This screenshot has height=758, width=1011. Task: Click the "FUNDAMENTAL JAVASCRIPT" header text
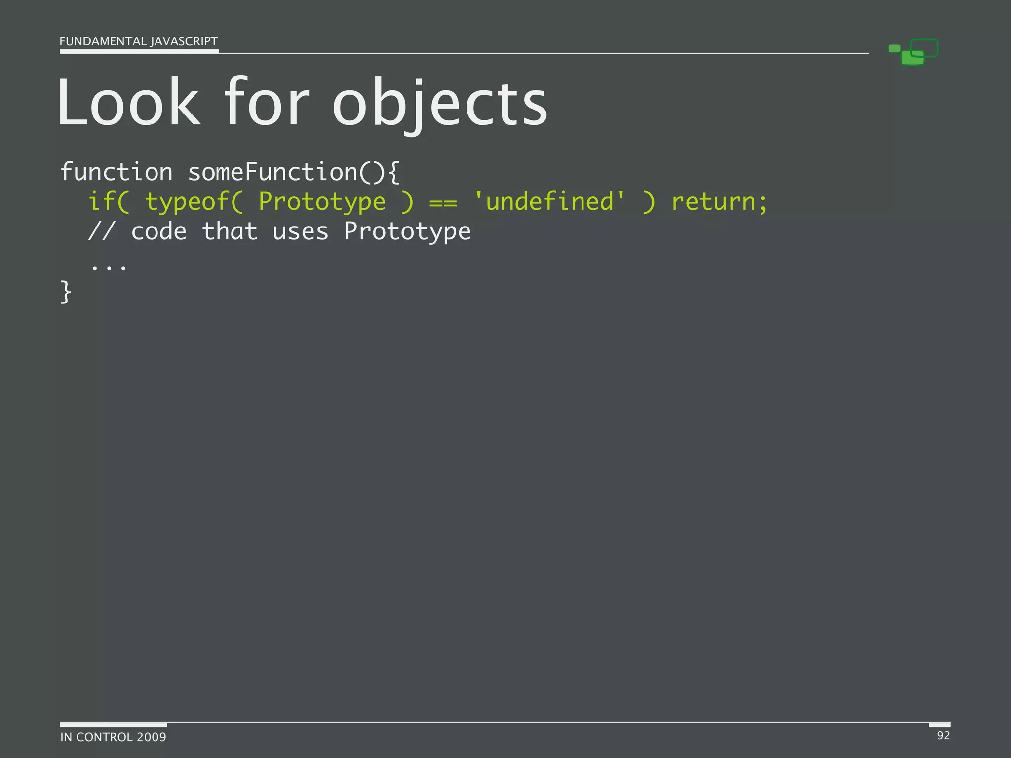coord(138,41)
